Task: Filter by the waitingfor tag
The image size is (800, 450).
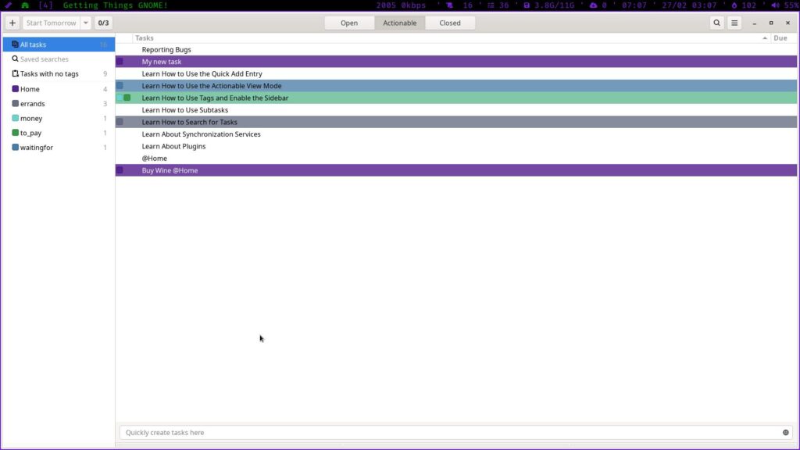Action: pos(59,148)
